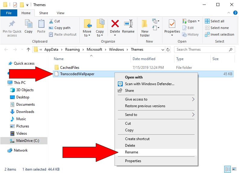Click the Paste icon in Clipboard group
Screen dimensions: 239x173
(x=41, y=24)
